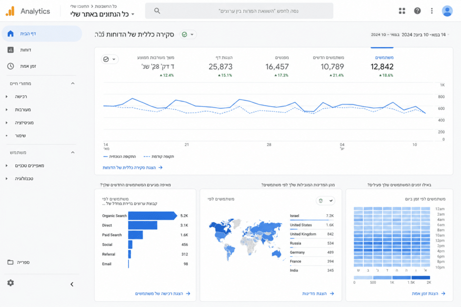Open the admin settings gear icon
Viewport: 461px width, 307px height.
(x=11, y=283)
